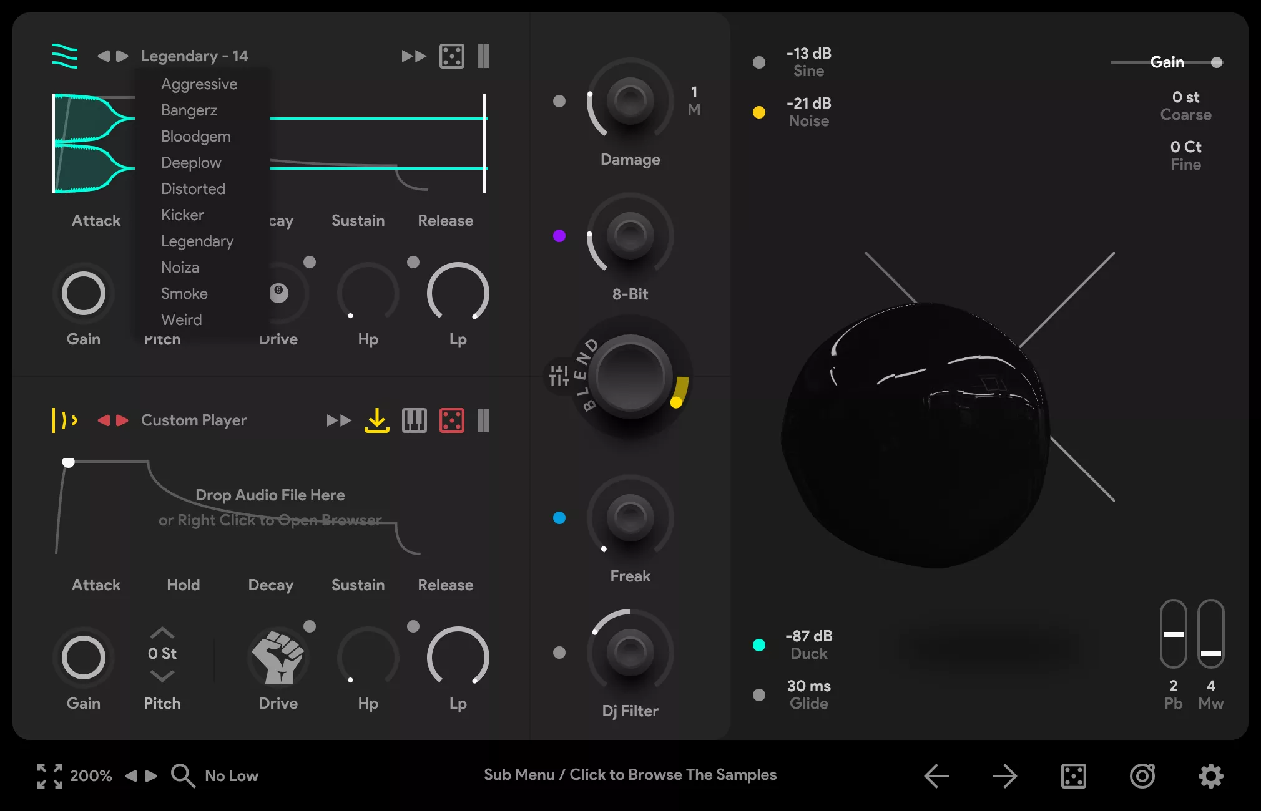Open the piano keyboard icon in Custom Player

414,420
